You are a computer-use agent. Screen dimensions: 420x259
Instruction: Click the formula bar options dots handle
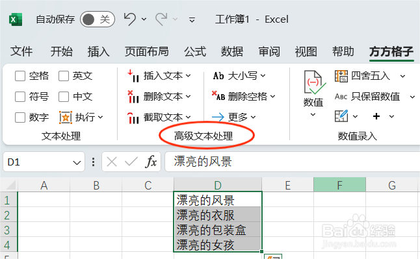(x=93, y=162)
